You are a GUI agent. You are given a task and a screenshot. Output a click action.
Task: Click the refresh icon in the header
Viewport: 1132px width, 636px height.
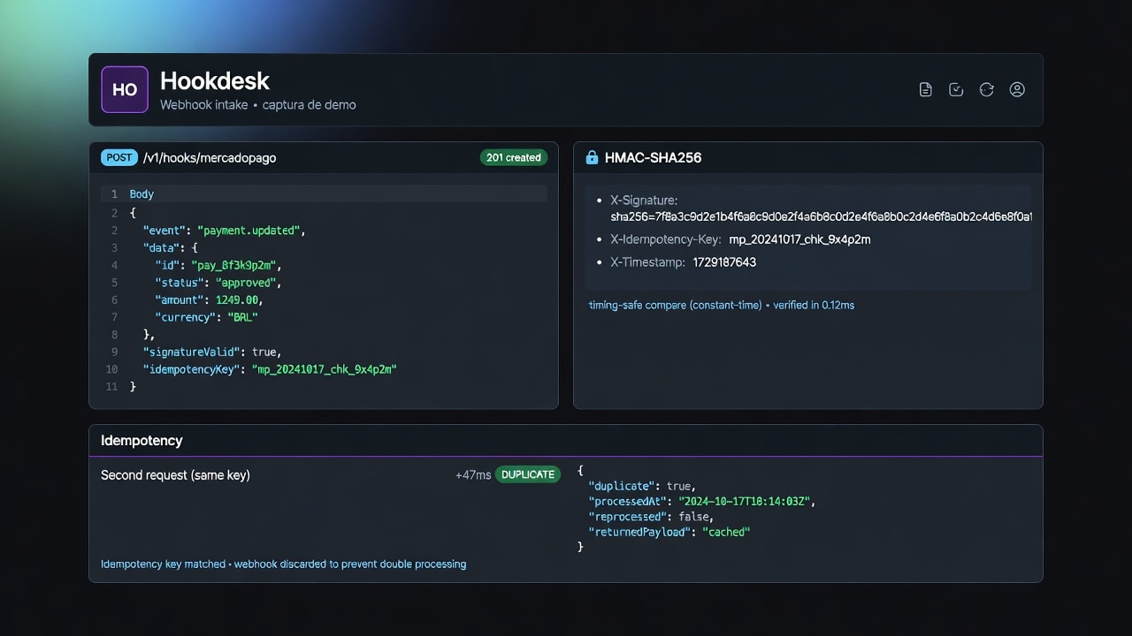(987, 89)
